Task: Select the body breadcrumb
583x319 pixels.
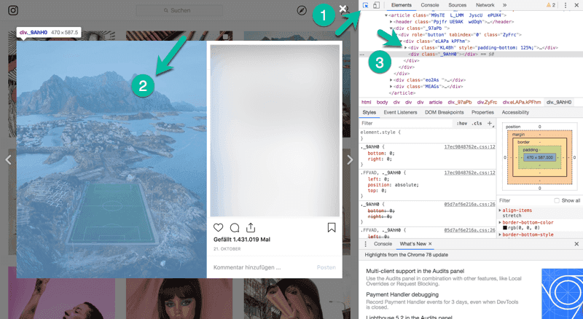Action: pos(382,102)
